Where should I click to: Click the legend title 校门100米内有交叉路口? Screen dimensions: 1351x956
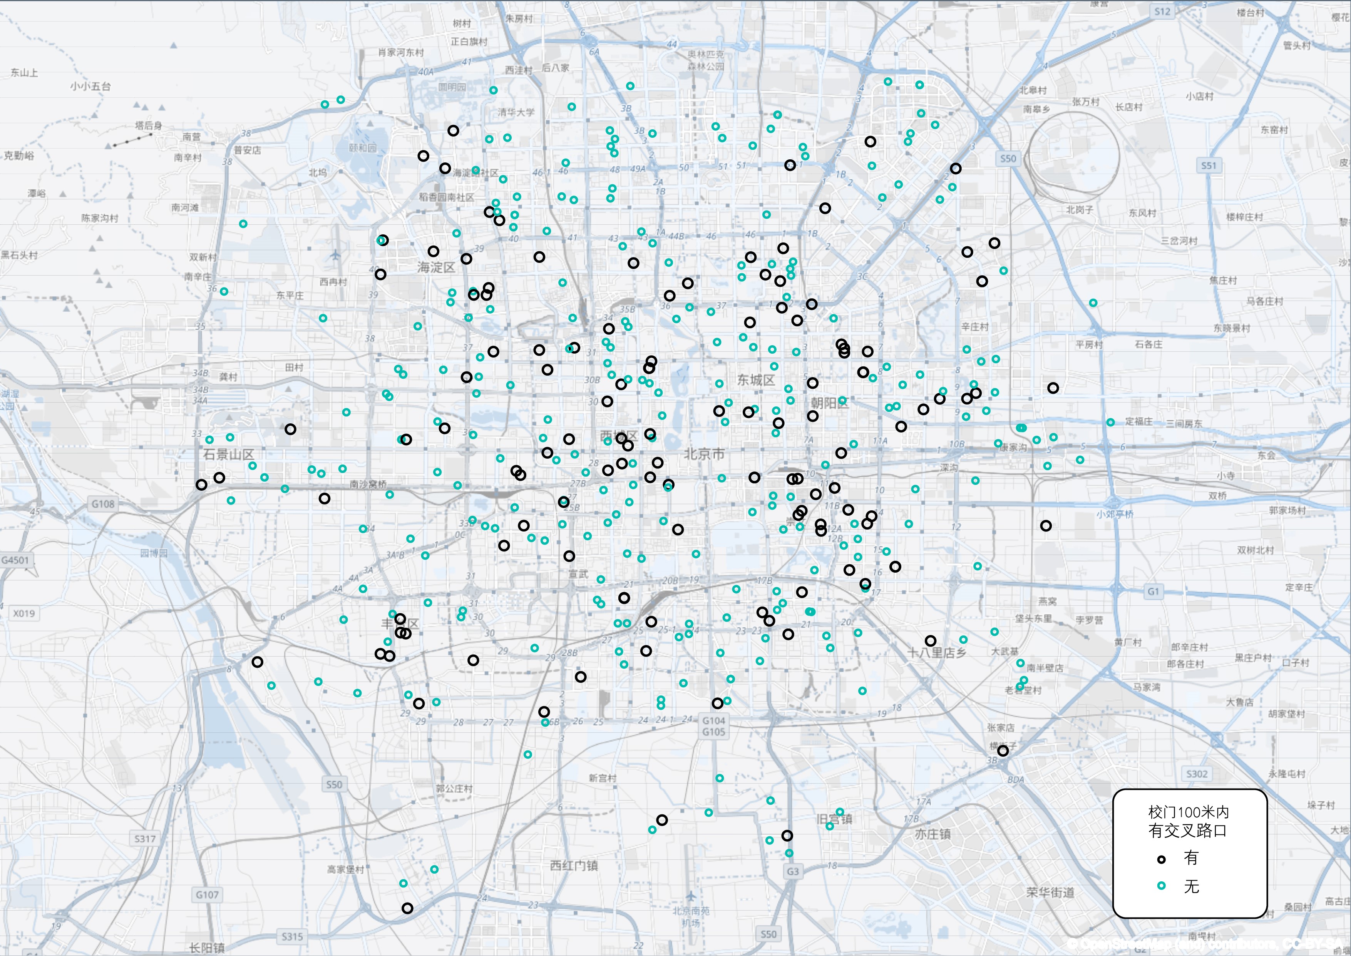[1189, 822]
